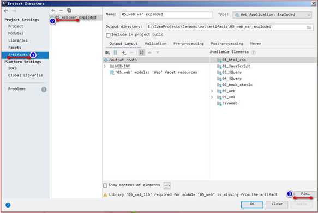Select Modules in the sidebar
Screen dimensions: 318x213
(x=16, y=33)
